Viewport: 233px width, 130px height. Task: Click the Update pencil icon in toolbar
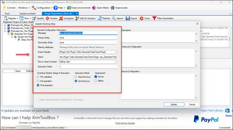[x=34, y=18]
